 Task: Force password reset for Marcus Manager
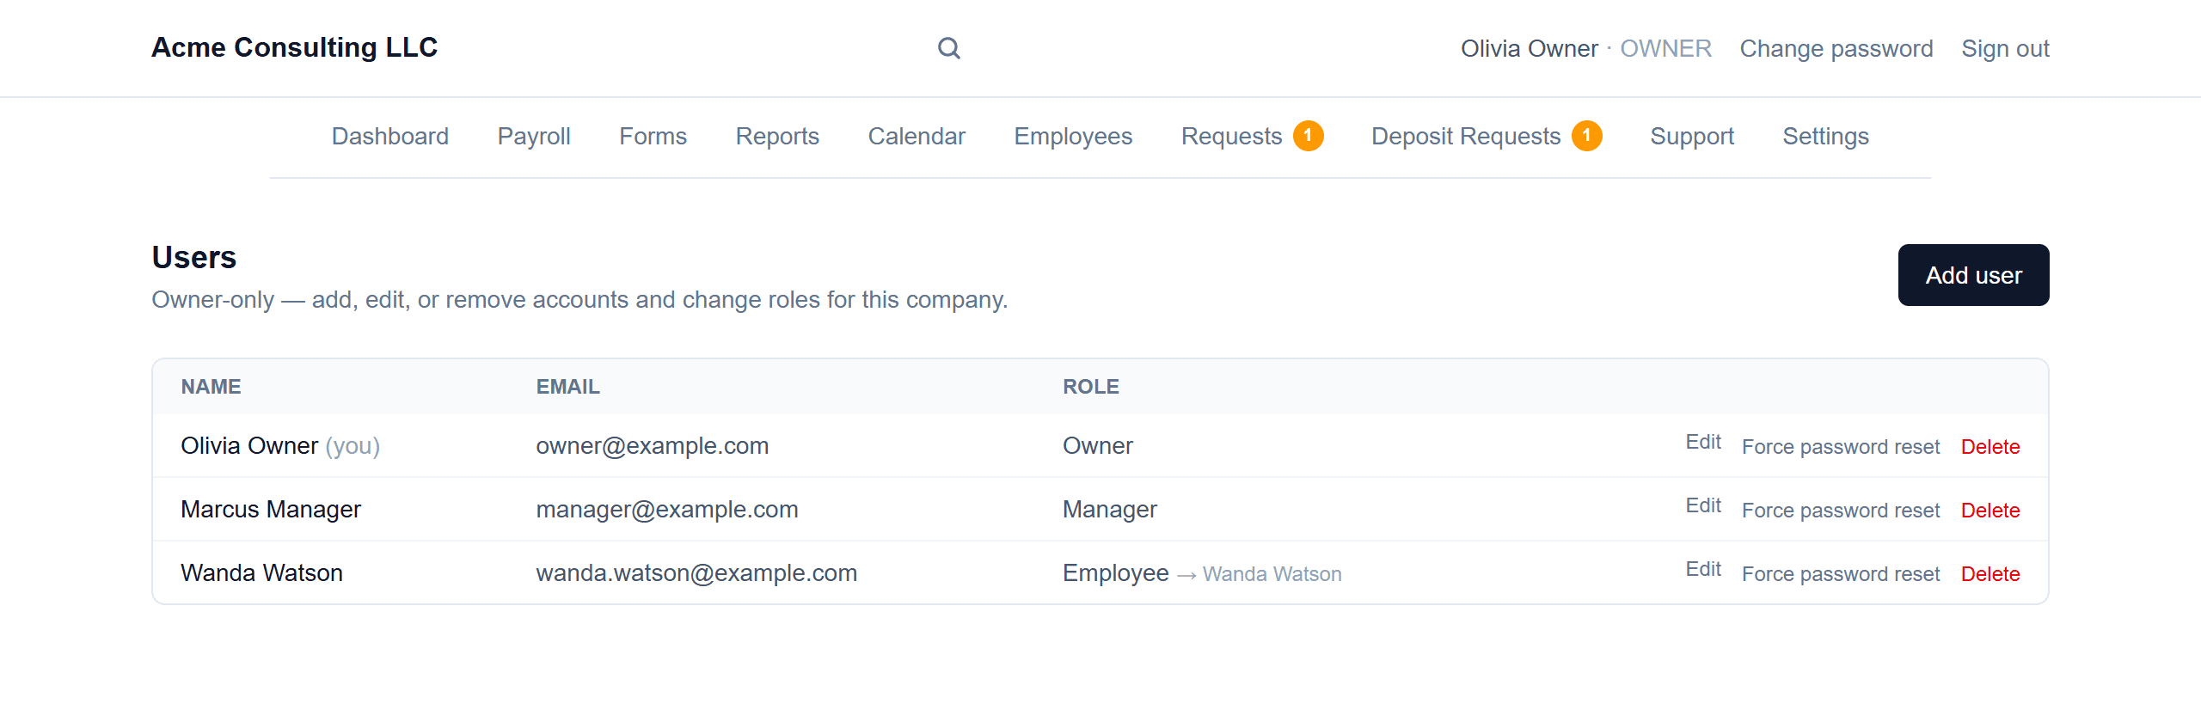(x=1841, y=511)
